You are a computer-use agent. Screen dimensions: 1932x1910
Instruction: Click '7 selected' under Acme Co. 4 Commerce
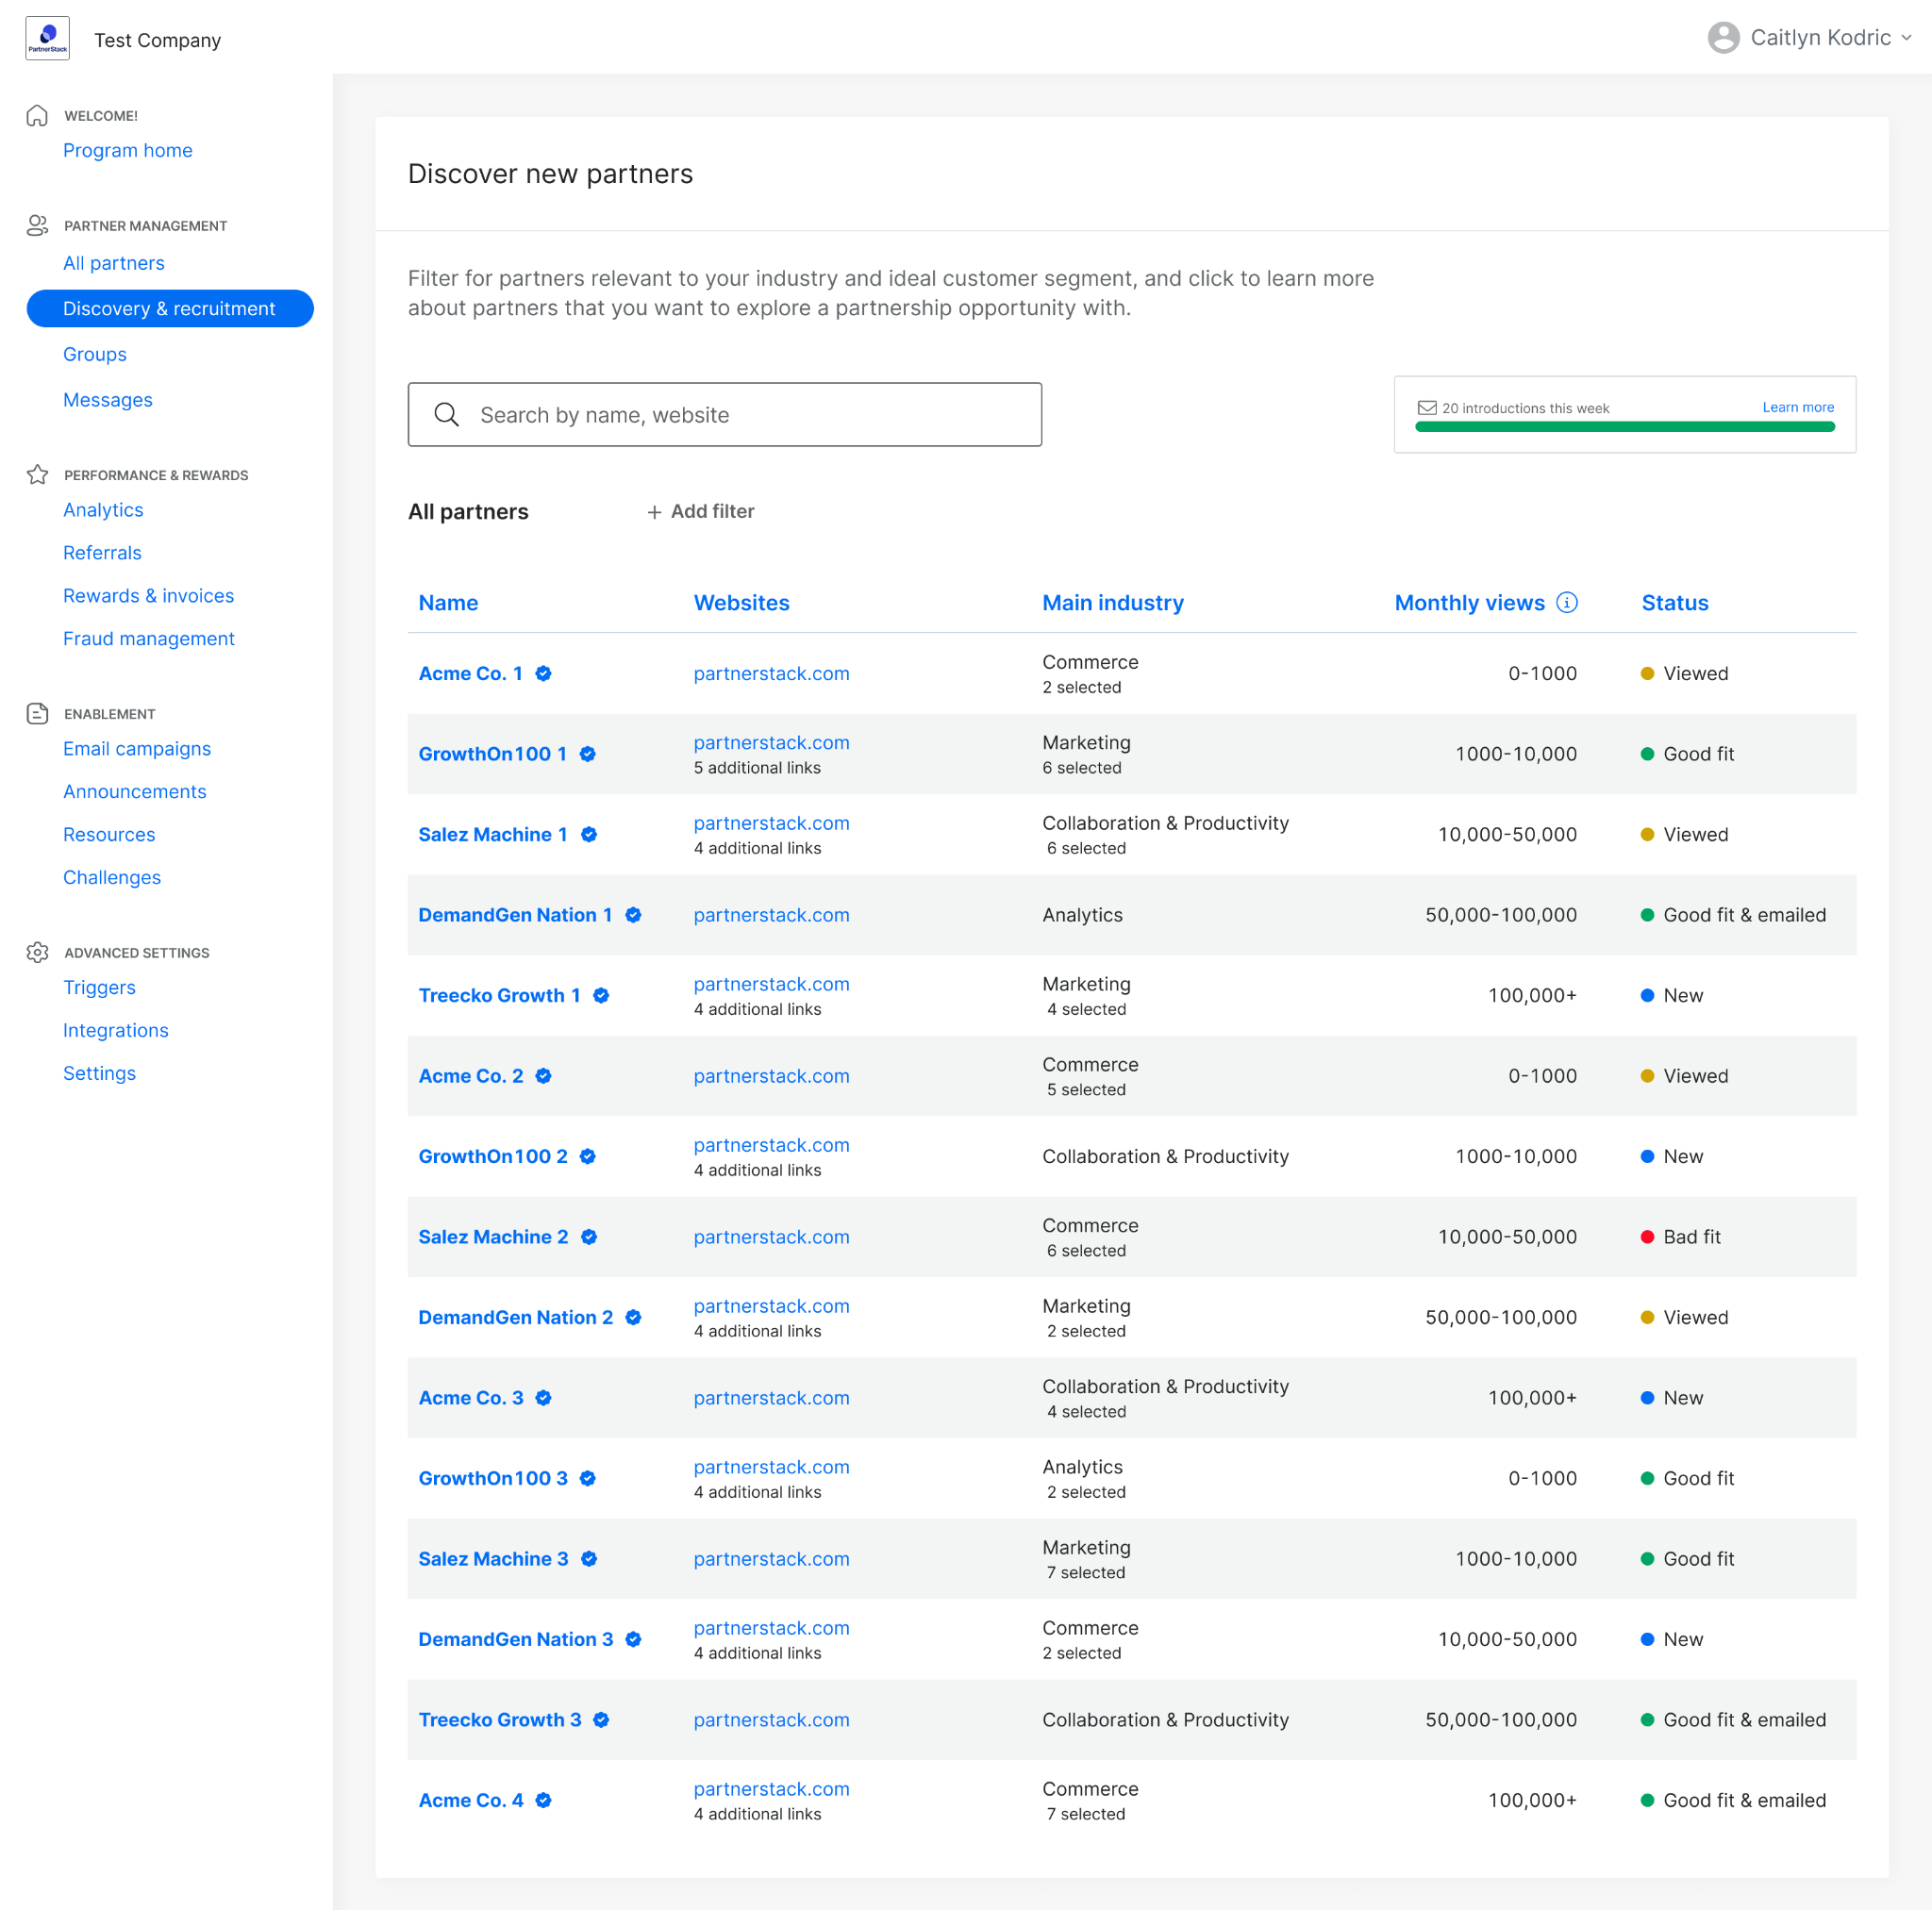pos(1086,1814)
